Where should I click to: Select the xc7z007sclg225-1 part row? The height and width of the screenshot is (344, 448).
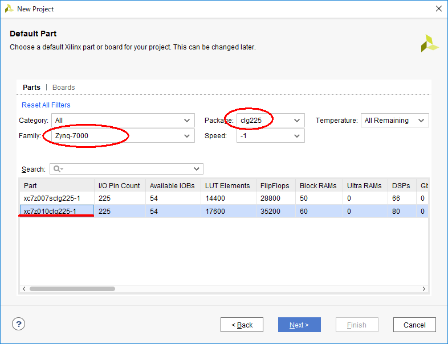click(51, 198)
